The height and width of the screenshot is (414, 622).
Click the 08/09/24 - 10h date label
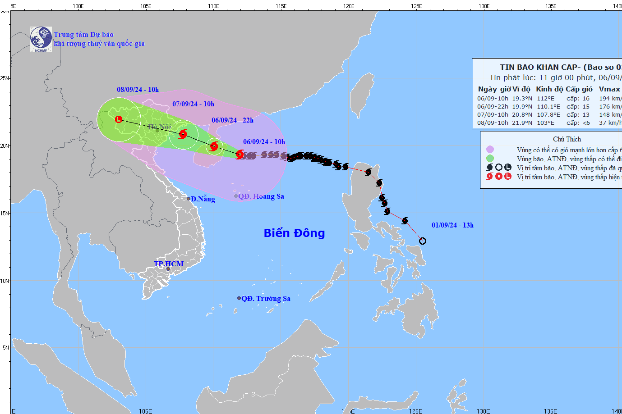tap(138, 90)
